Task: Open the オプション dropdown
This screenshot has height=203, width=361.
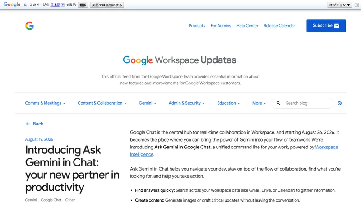Action: coord(339,5)
